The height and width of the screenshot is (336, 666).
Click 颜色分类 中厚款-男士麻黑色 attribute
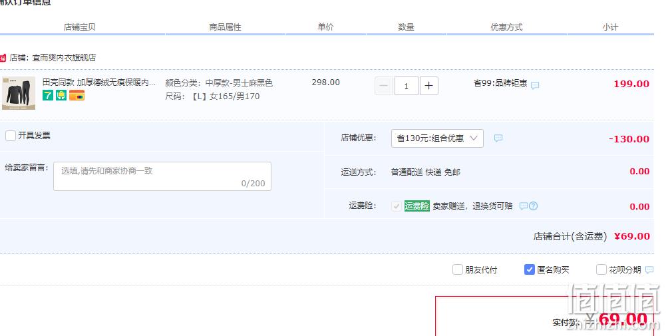pos(219,83)
